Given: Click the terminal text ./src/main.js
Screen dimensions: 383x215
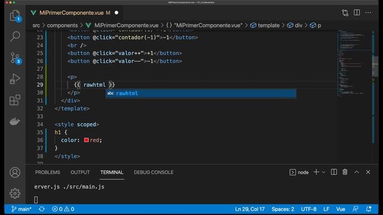Looking at the screenshot, I should tap(84, 187).
